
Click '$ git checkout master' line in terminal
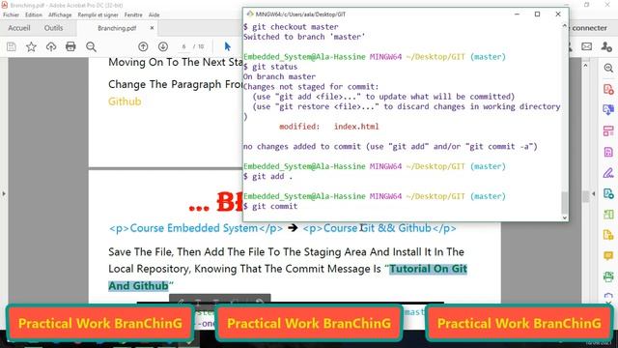coord(291,27)
